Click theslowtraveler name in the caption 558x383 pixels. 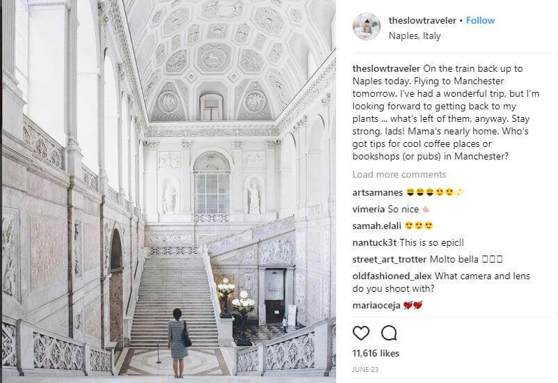pyautogui.click(x=386, y=68)
